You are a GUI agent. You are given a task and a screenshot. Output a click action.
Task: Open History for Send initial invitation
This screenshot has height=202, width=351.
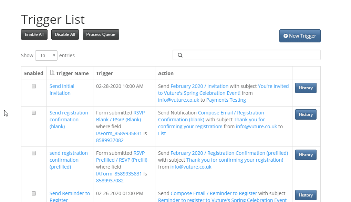(x=306, y=88)
